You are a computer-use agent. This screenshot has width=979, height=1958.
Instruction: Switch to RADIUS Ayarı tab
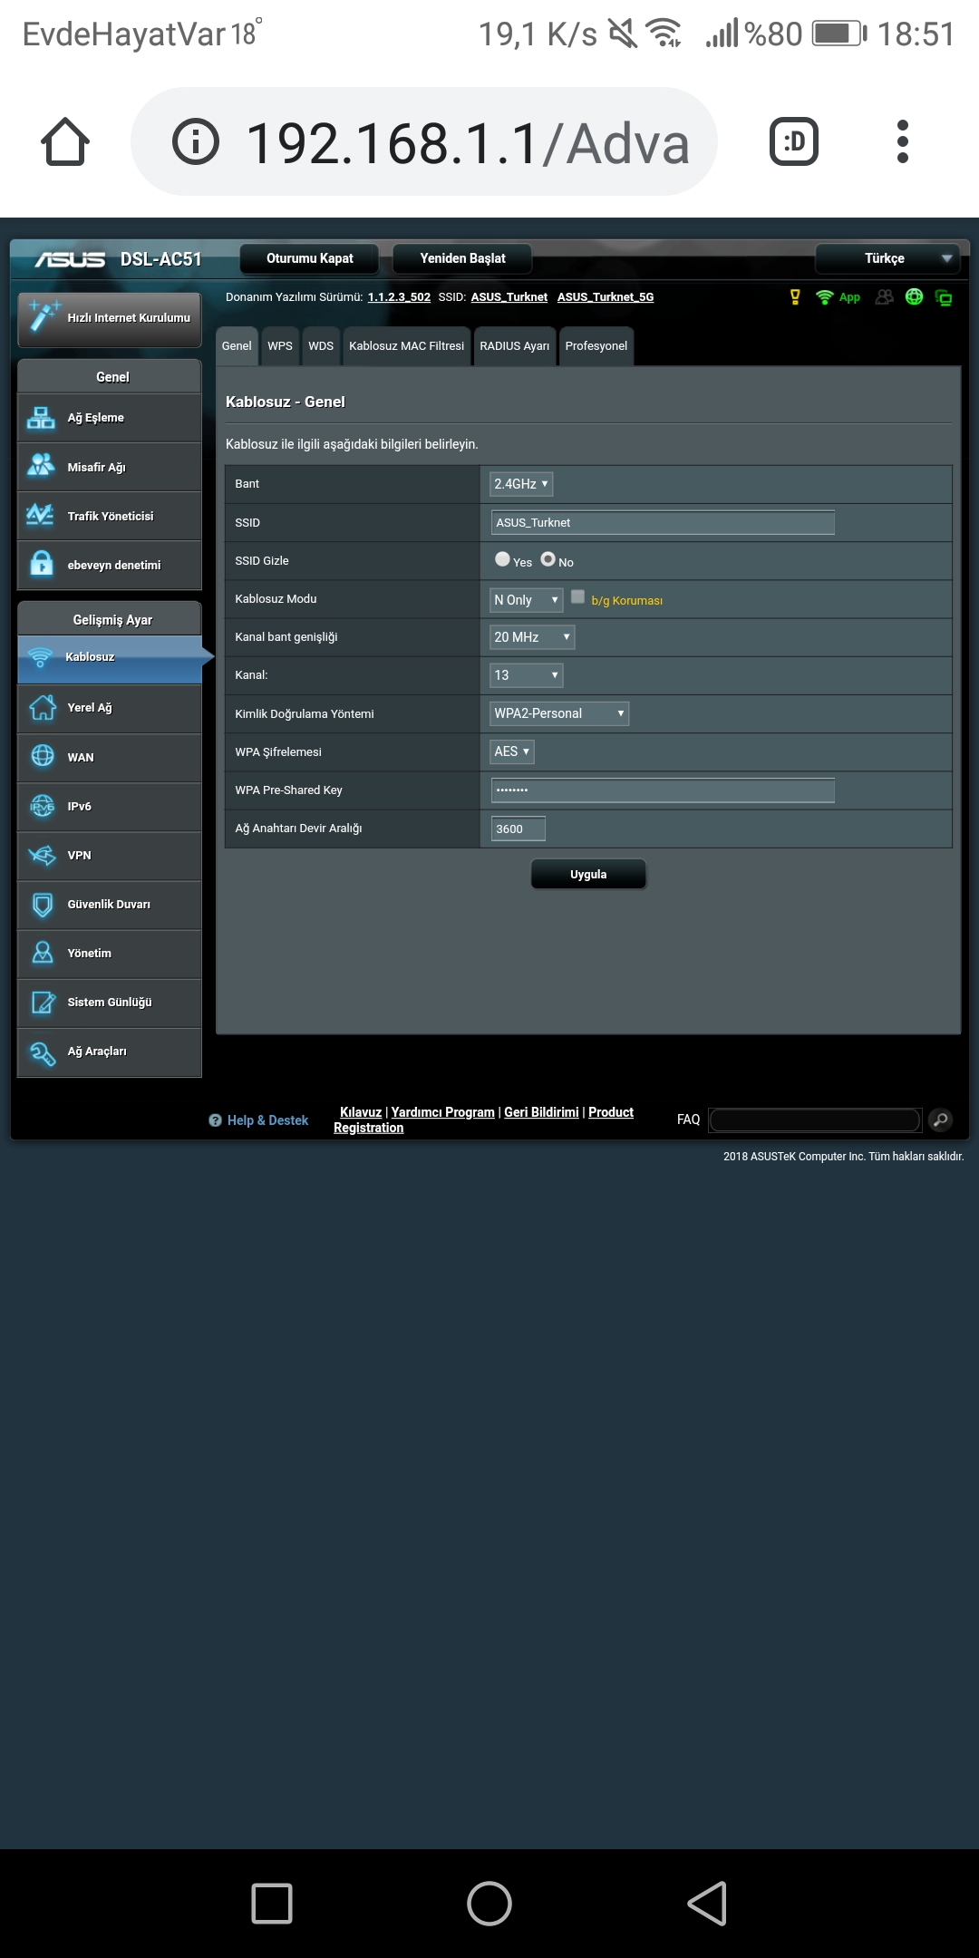515,346
